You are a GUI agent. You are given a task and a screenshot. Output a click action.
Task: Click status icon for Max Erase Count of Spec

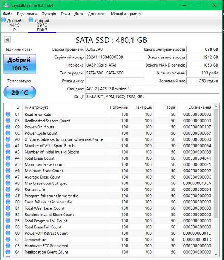coord(8,183)
